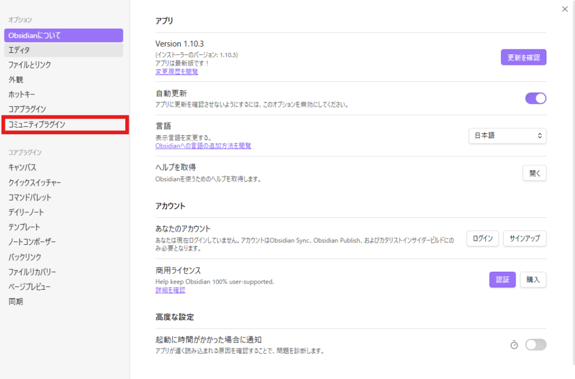Click the 購入 license button
This screenshot has height=379, width=575.
coord(533,280)
